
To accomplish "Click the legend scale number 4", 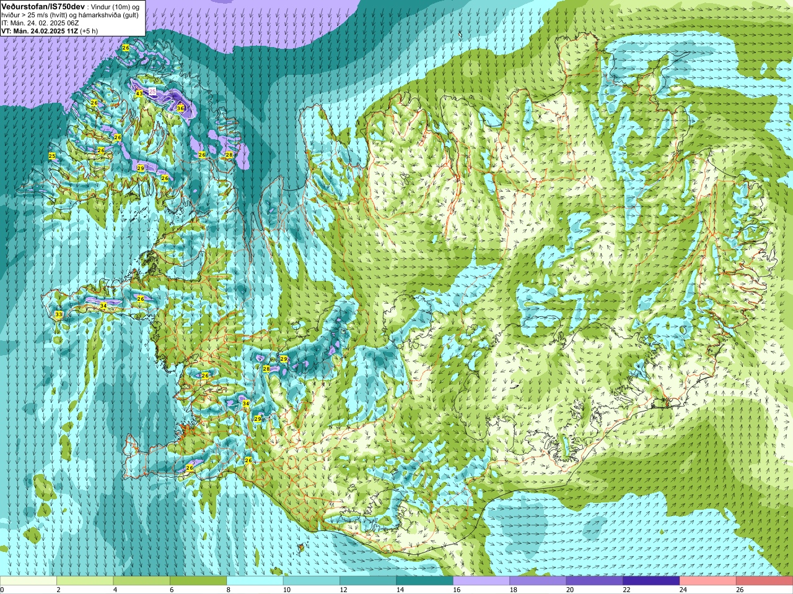I will coord(115,590).
